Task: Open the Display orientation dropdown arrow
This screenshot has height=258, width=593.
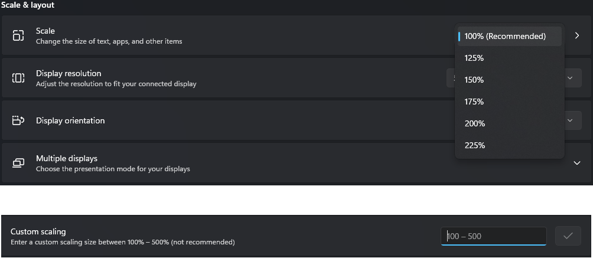Action: tap(570, 120)
